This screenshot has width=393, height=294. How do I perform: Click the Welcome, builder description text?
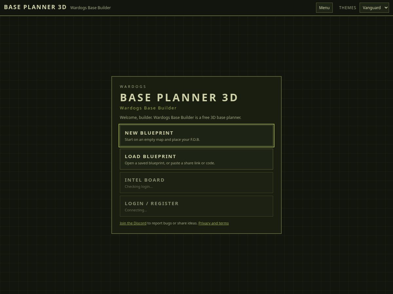[x=180, y=117]
